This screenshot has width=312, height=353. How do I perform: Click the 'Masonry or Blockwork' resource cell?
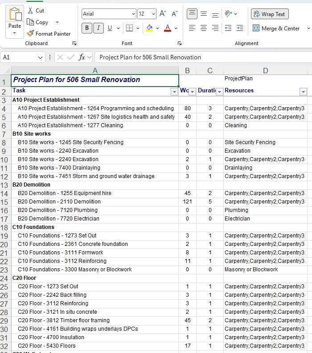pyautogui.click(x=265, y=270)
